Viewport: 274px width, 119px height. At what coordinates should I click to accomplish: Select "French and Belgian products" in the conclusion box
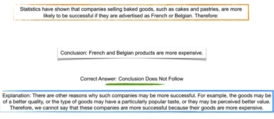[122, 53]
